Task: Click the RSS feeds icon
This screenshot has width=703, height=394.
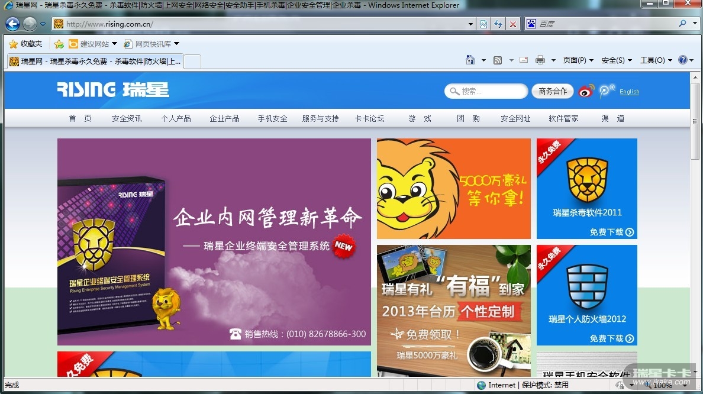Action: (498, 60)
